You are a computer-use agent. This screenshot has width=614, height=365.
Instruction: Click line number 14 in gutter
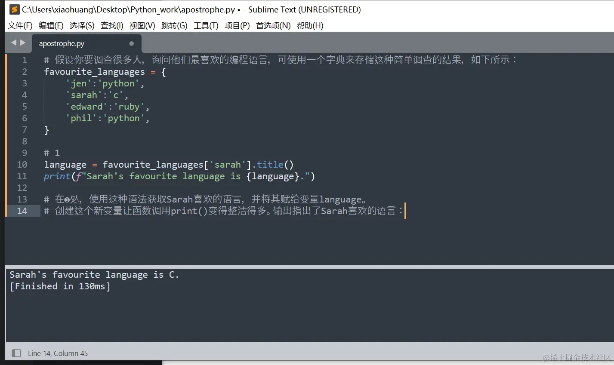tap(22, 211)
